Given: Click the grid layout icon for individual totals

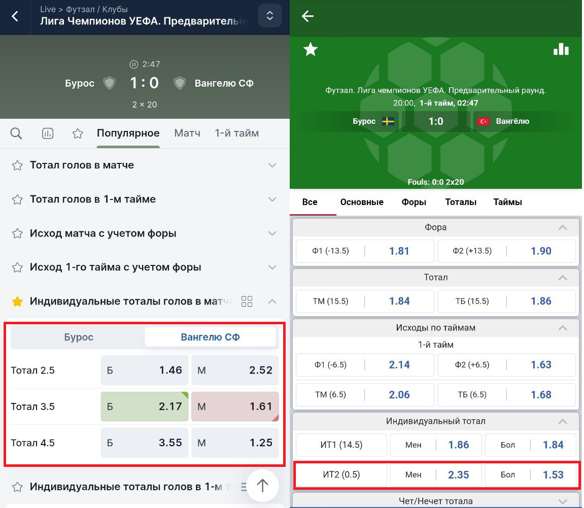Looking at the screenshot, I should (247, 301).
